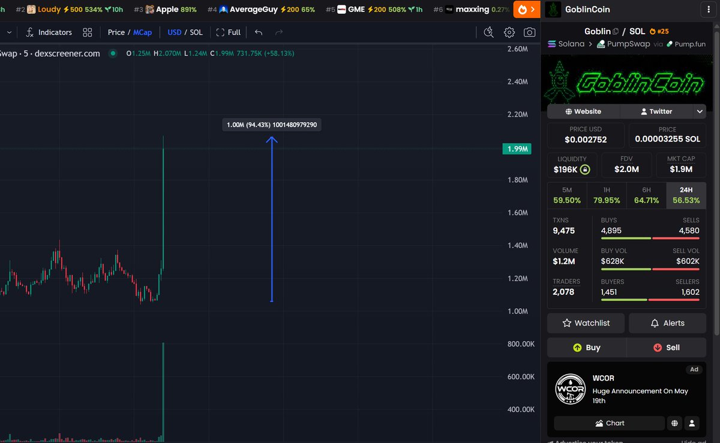Select the 5M timeframe tab

(x=567, y=195)
